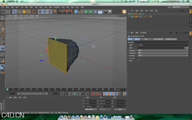Click Make Editable icon in left sidebar
This screenshot has width=192, height=120.
[x=2, y=18]
